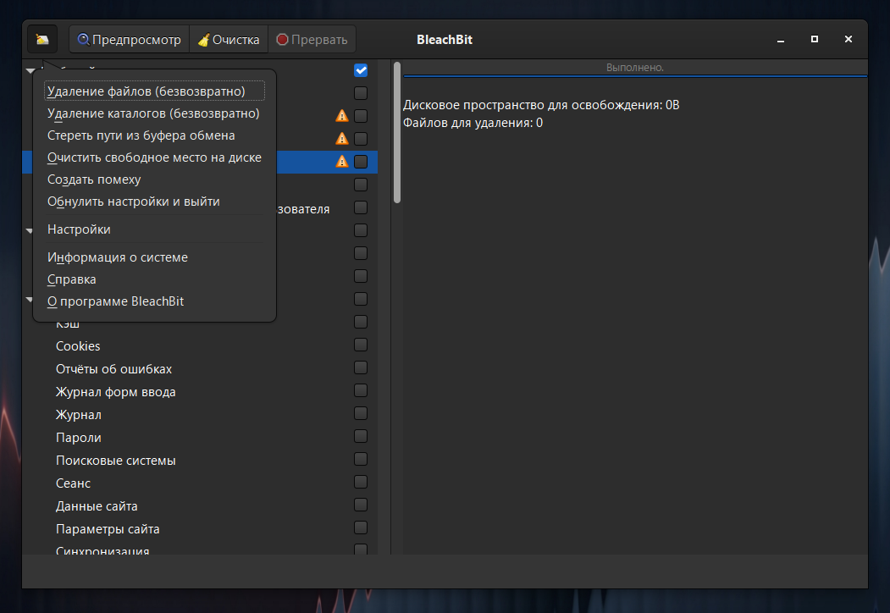Select the Поисковые системы row

200,461
